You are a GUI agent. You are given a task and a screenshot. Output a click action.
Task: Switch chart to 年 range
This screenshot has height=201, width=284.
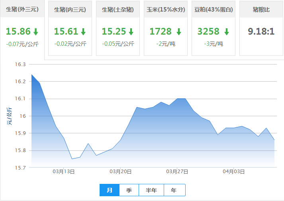click(x=174, y=190)
